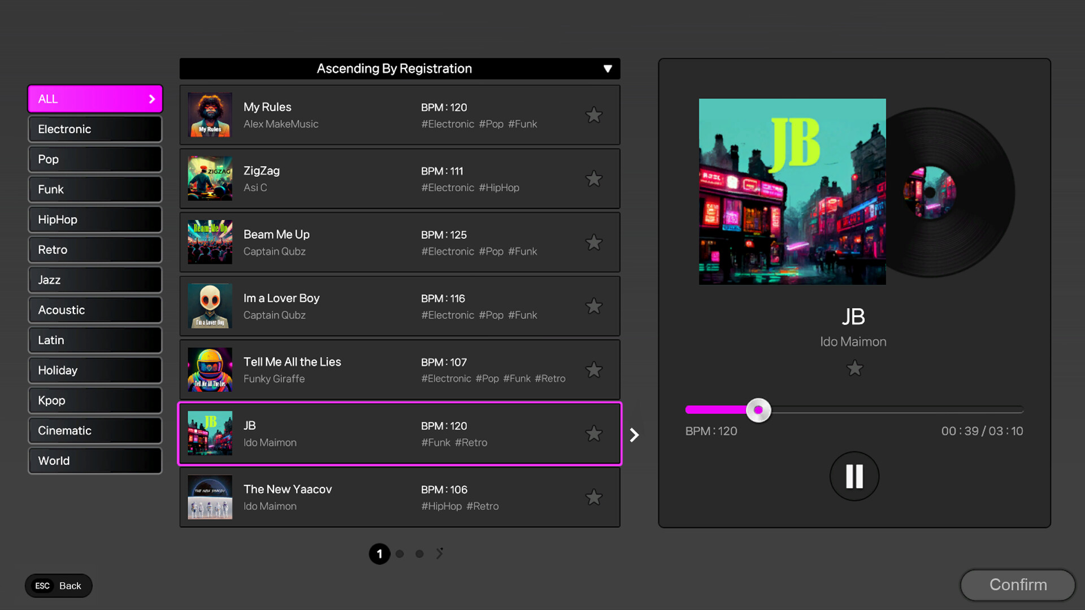This screenshot has height=610, width=1085.
Task: Favorite the My Rules song star
Action: 593,115
